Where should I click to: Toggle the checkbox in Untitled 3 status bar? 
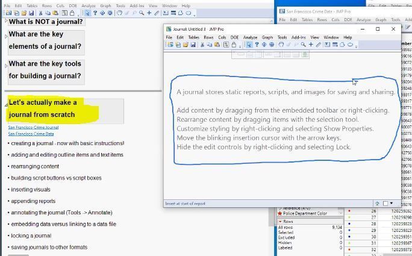[385, 204]
